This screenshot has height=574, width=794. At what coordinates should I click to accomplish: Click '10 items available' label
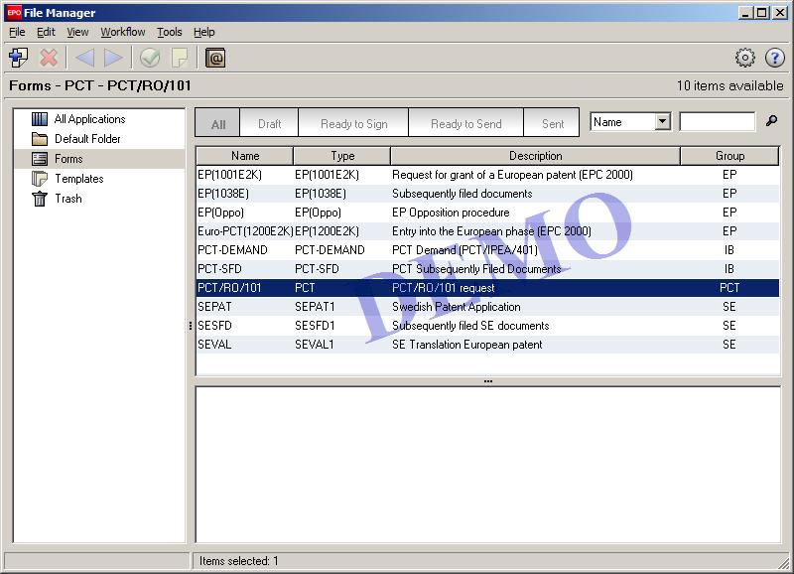[x=729, y=85]
